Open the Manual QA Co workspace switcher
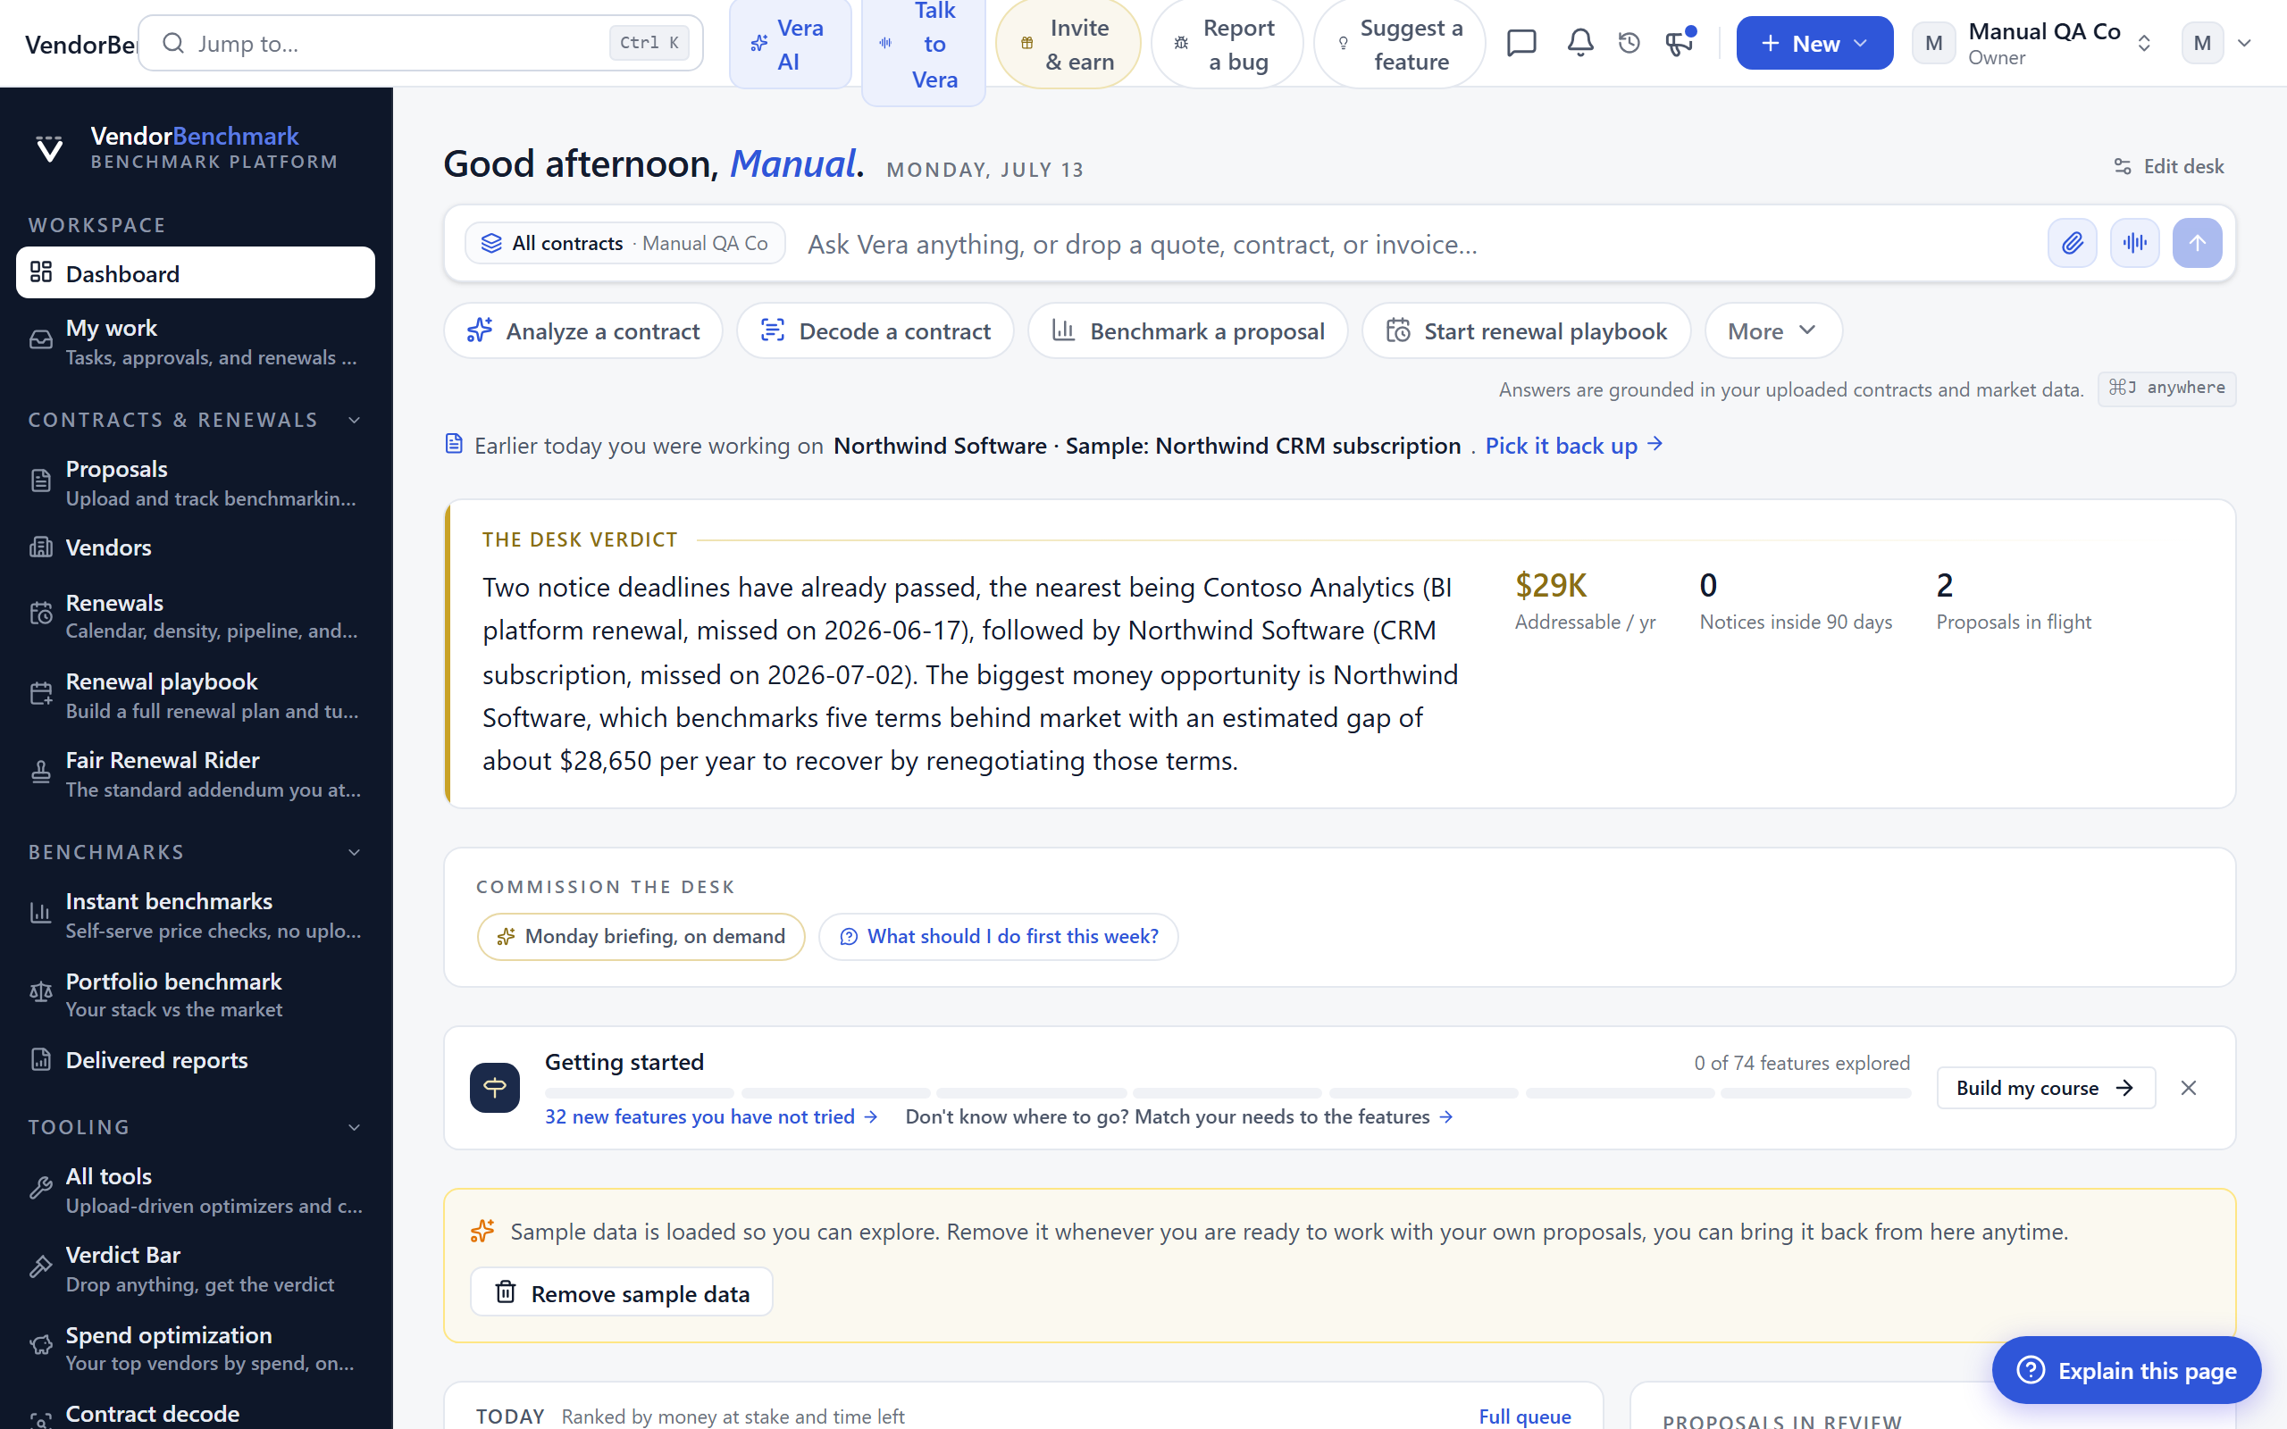This screenshot has height=1429, width=2287. click(2033, 44)
